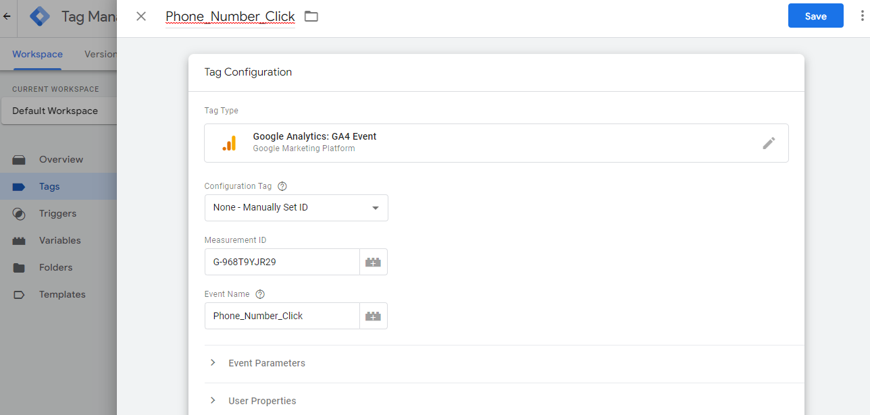The image size is (870, 415).
Task: Open the Configuration Tag dropdown
Action: coord(296,208)
